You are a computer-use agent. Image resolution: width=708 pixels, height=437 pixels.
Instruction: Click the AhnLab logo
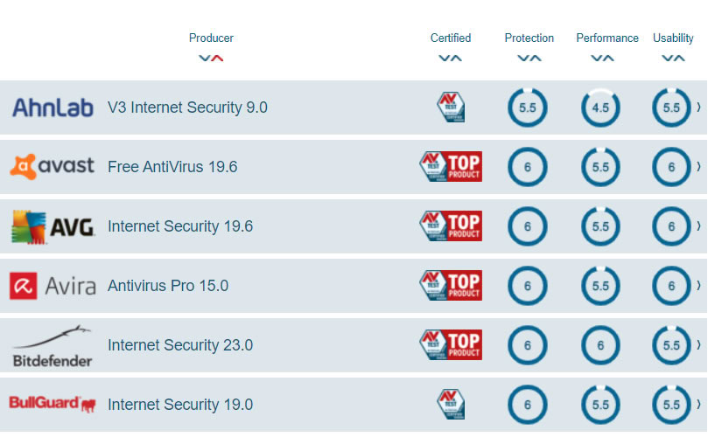(x=53, y=108)
